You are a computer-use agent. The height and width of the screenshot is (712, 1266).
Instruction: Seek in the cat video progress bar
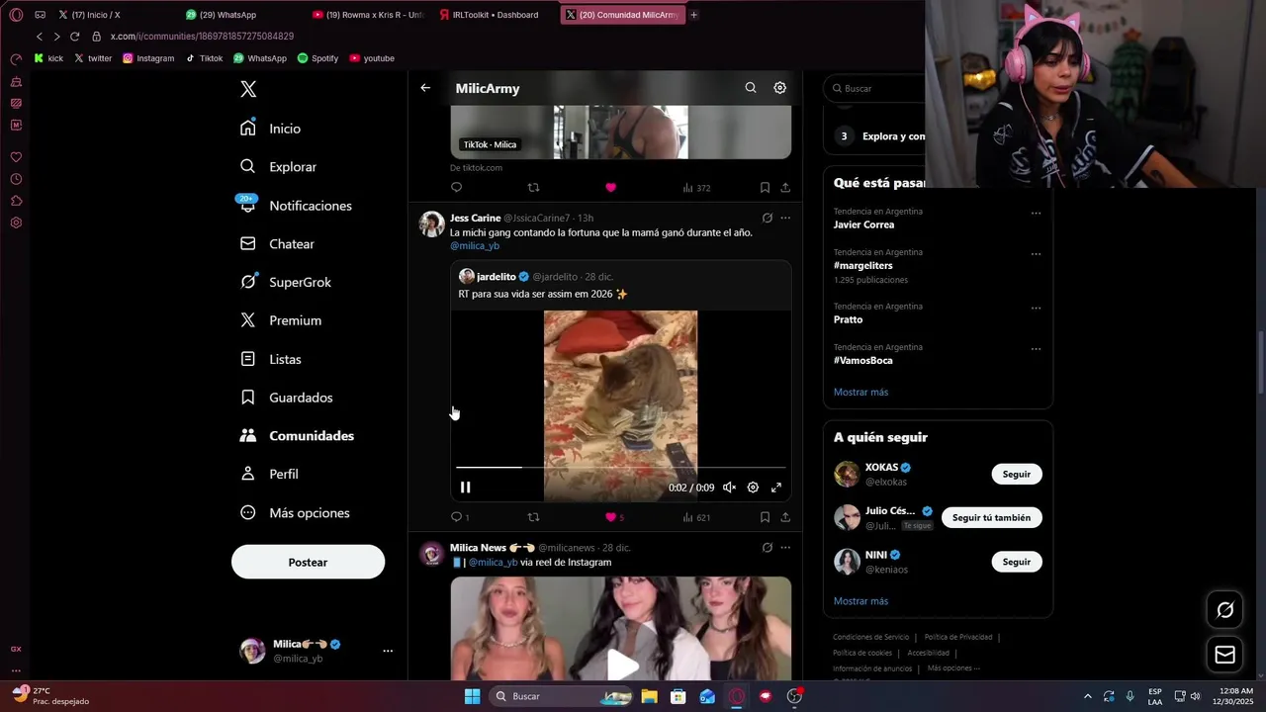pyautogui.click(x=621, y=467)
